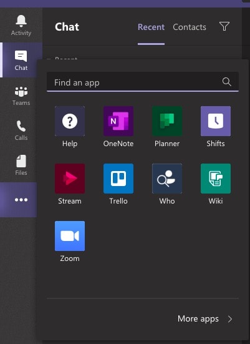Open the More apps link
Image resolution: width=250 pixels, height=344 pixels.
[x=198, y=319]
